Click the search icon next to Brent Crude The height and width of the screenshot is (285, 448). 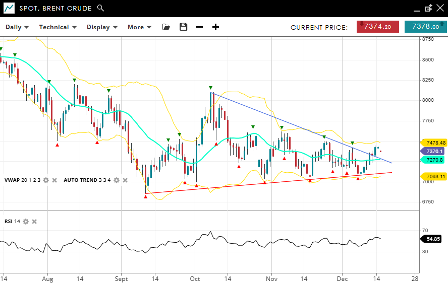coord(100,8)
